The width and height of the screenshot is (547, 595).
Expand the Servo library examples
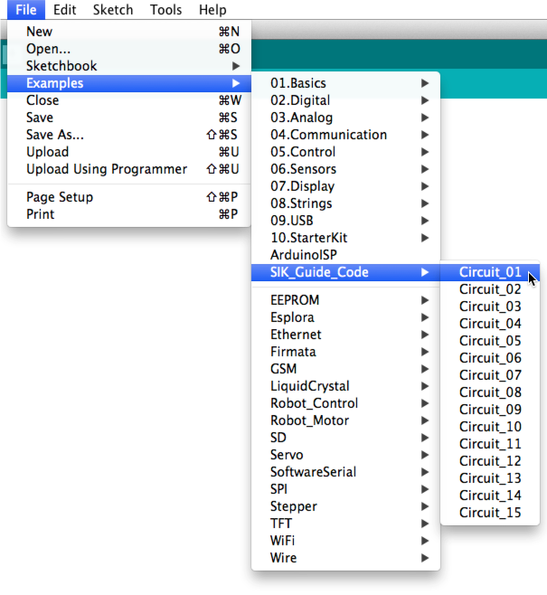(x=345, y=455)
